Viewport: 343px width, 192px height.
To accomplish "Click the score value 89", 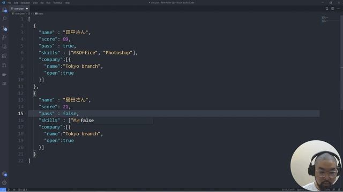I will pos(65,39).
